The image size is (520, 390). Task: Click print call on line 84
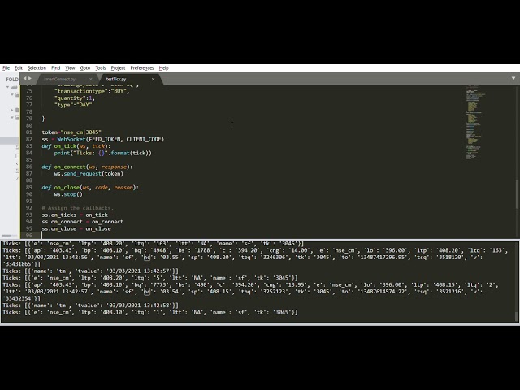[62, 153]
